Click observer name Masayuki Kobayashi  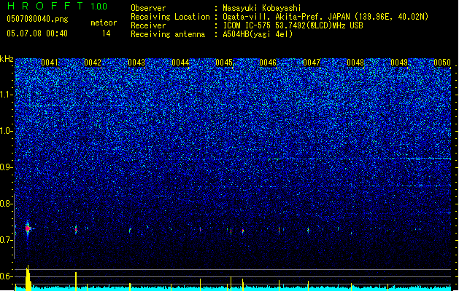pos(262,8)
